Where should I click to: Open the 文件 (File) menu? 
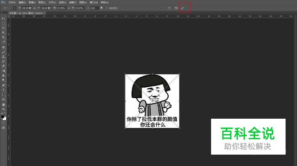pyautogui.click(x=12, y=2)
